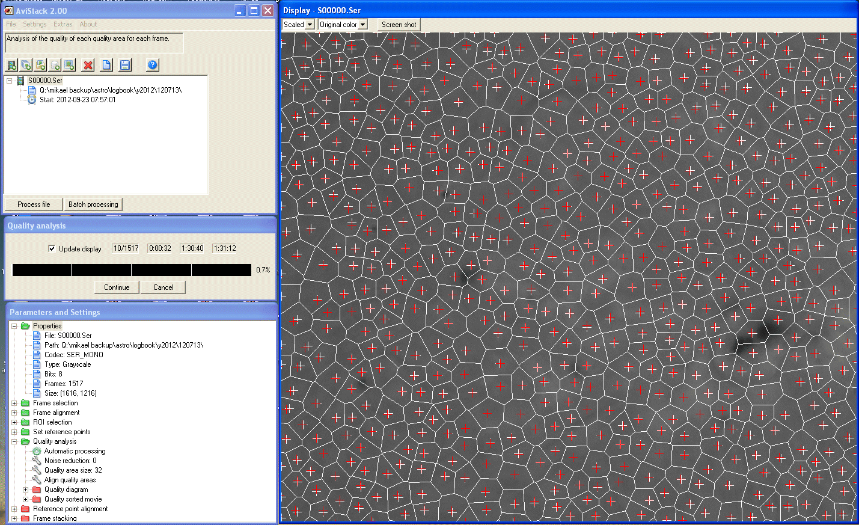Expand the Quality diagram node
The height and width of the screenshot is (525, 859).
(x=25, y=490)
